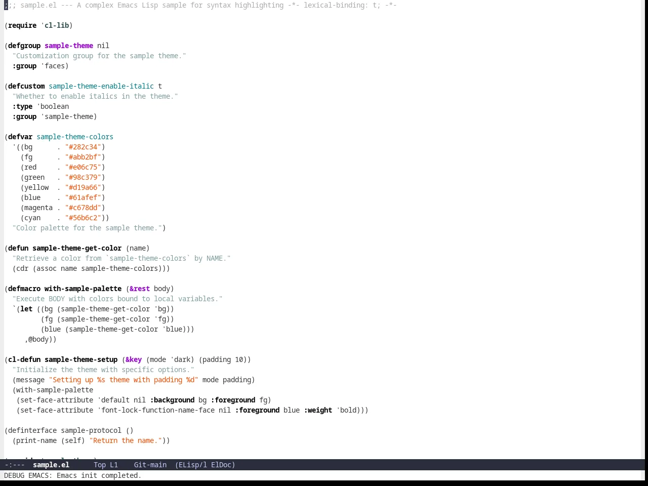Click the string "Setting up %s theme with padding %d"
Viewport: 648px width, 486px height.
tap(124, 380)
